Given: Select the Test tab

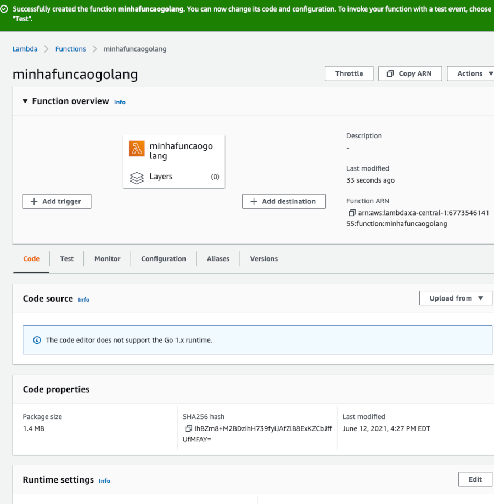Looking at the screenshot, I should point(66,258).
